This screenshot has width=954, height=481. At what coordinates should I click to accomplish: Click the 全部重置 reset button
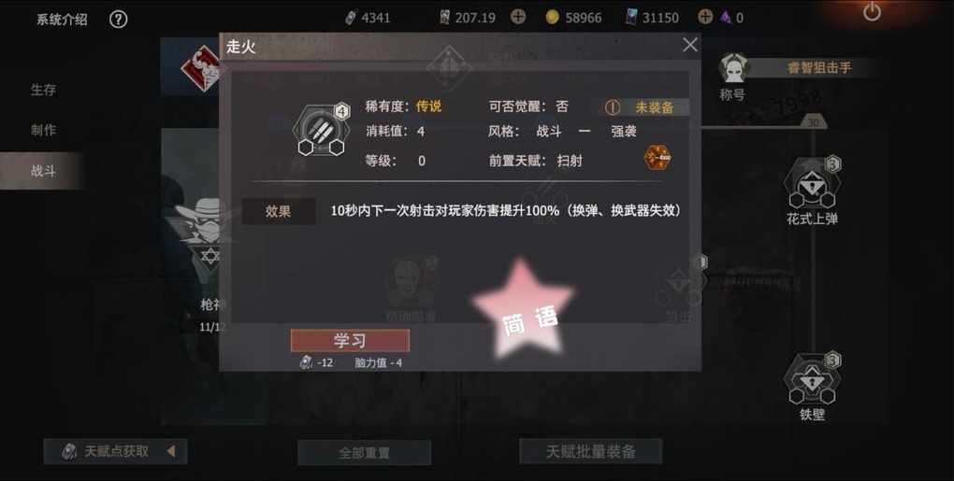365,453
